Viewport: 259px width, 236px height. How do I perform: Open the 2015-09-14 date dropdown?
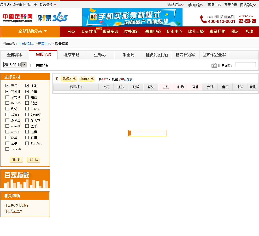15,65
